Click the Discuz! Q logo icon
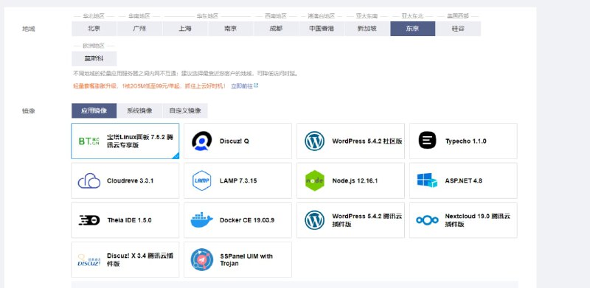590x288 pixels. [x=201, y=141]
